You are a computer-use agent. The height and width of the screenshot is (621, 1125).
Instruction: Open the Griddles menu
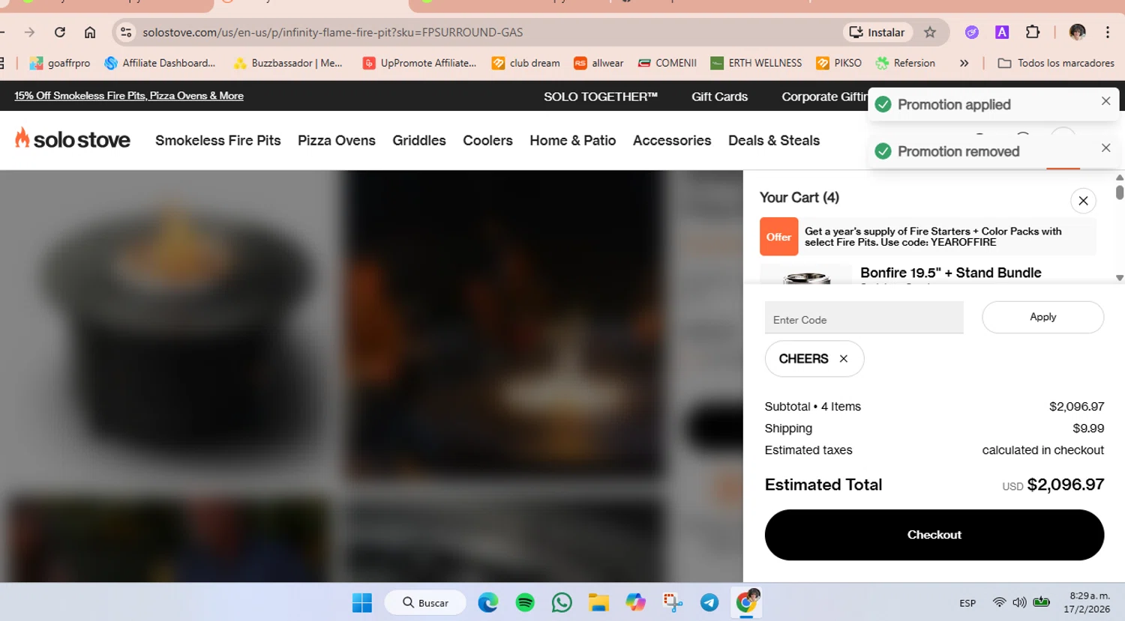(x=419, y=140)
